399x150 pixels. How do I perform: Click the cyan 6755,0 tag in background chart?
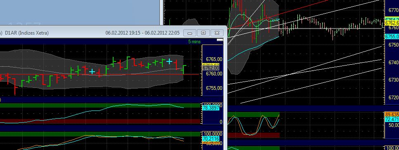point(392,37)
